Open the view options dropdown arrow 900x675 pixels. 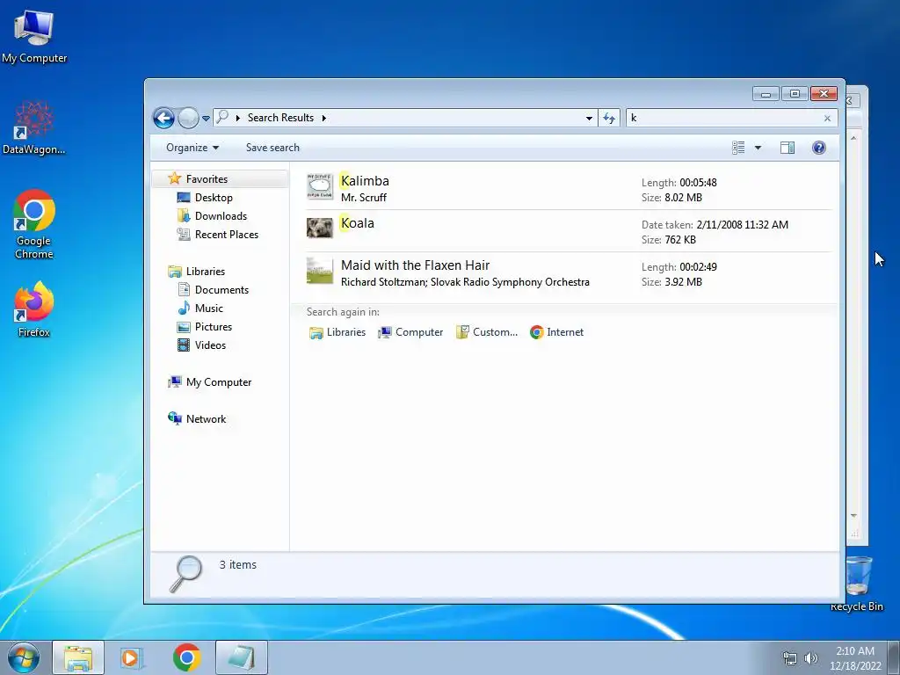coord(758,148)
